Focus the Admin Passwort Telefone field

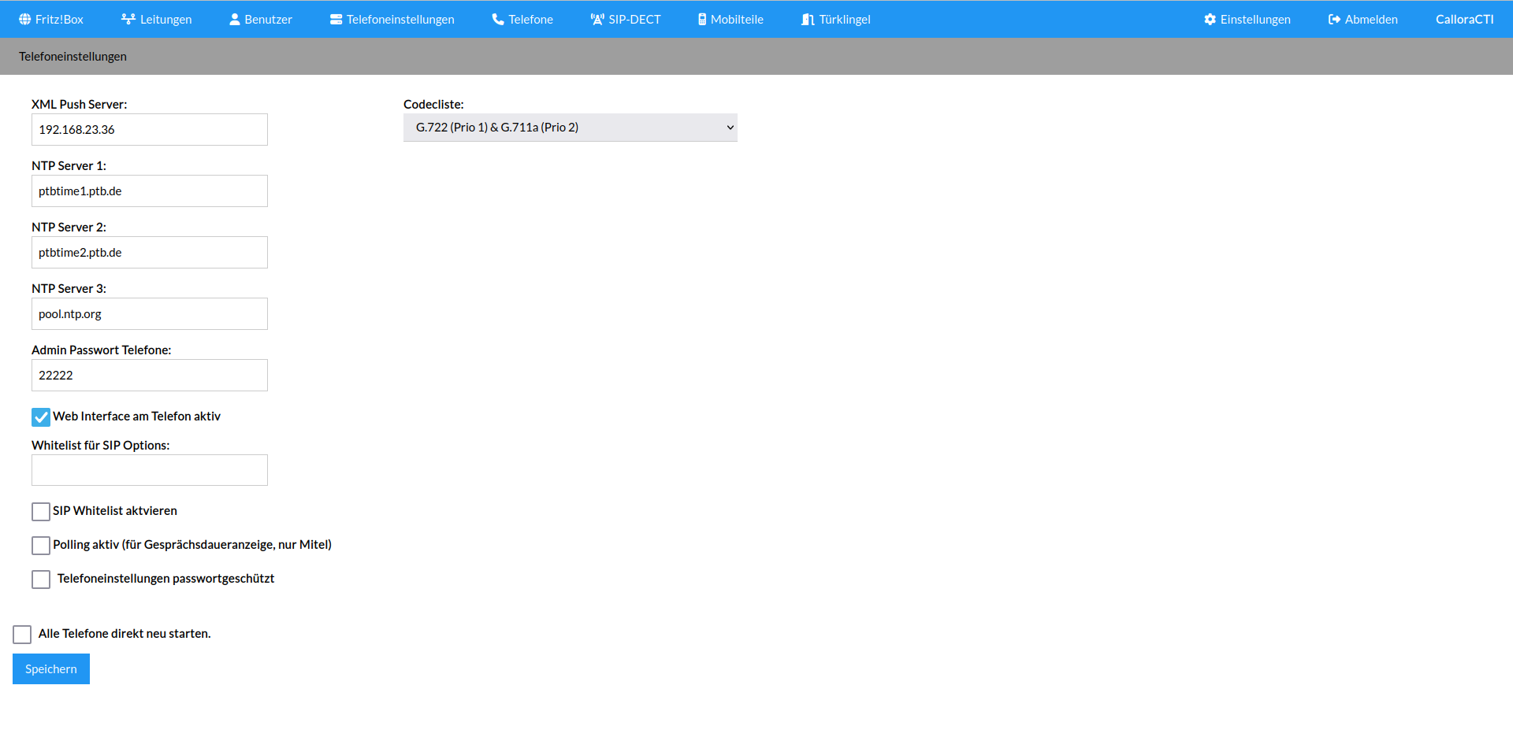150,376
